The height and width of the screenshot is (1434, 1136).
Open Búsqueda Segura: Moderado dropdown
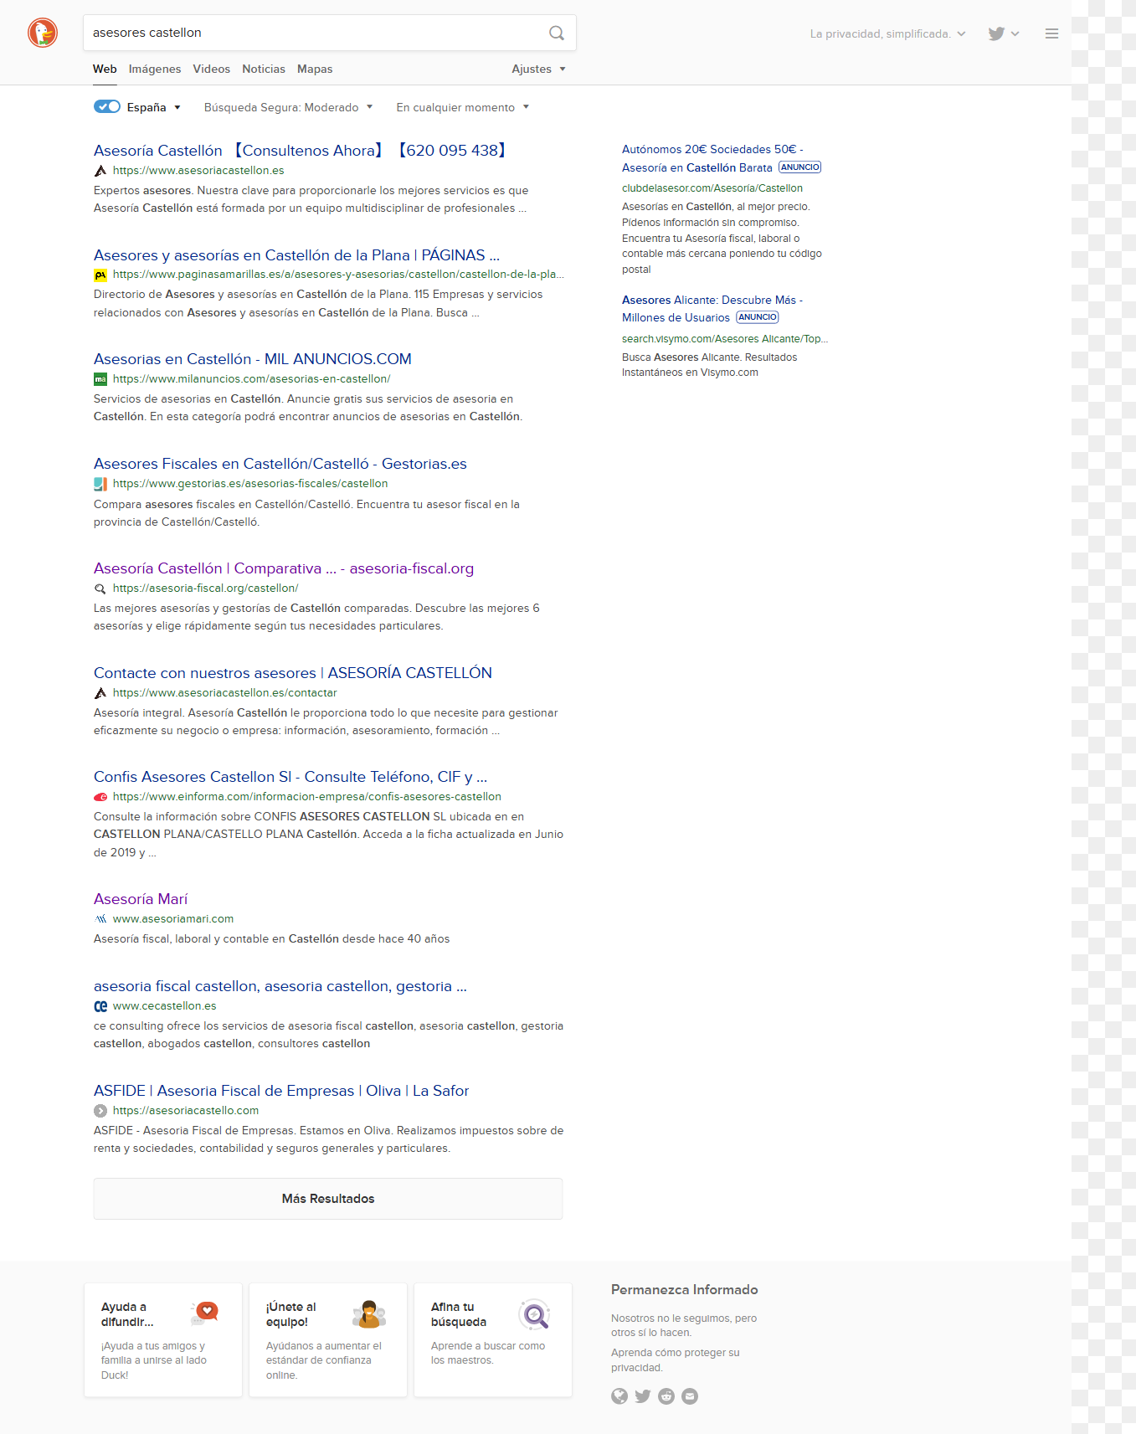click(x=288, y=107)
